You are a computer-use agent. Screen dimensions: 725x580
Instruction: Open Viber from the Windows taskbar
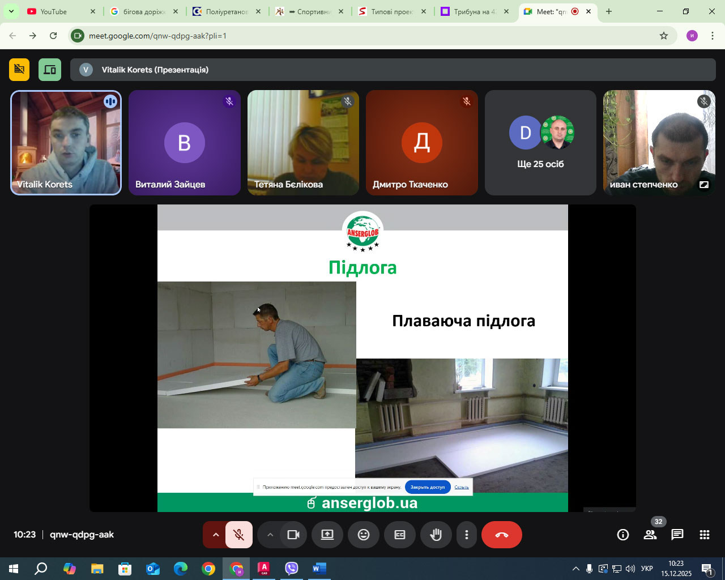coord(292,568)
